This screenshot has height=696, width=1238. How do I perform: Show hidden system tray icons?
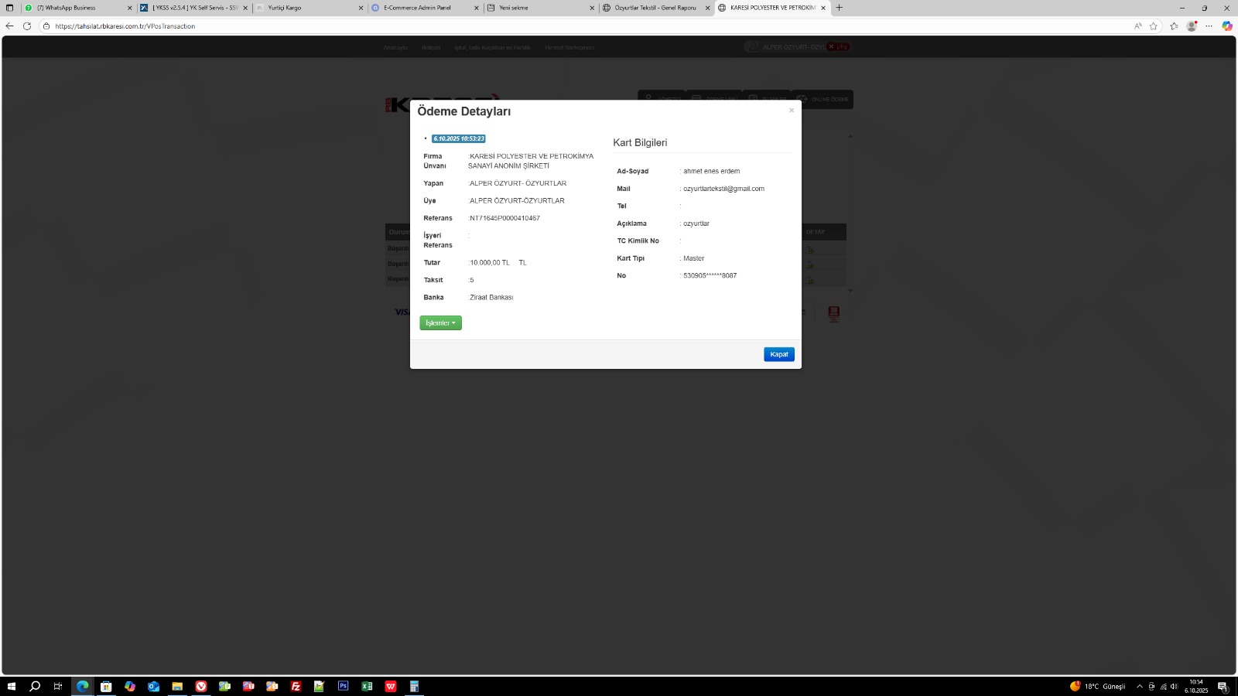[1139, 687]
